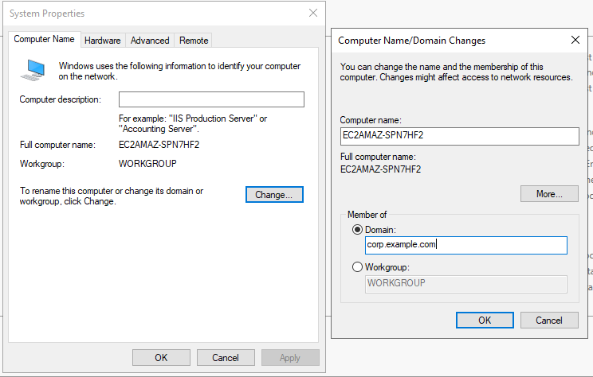Viewport: 593px width, 377px height.
Task: Click the disabled WORKGROUP text field
Action: [466, 284]
